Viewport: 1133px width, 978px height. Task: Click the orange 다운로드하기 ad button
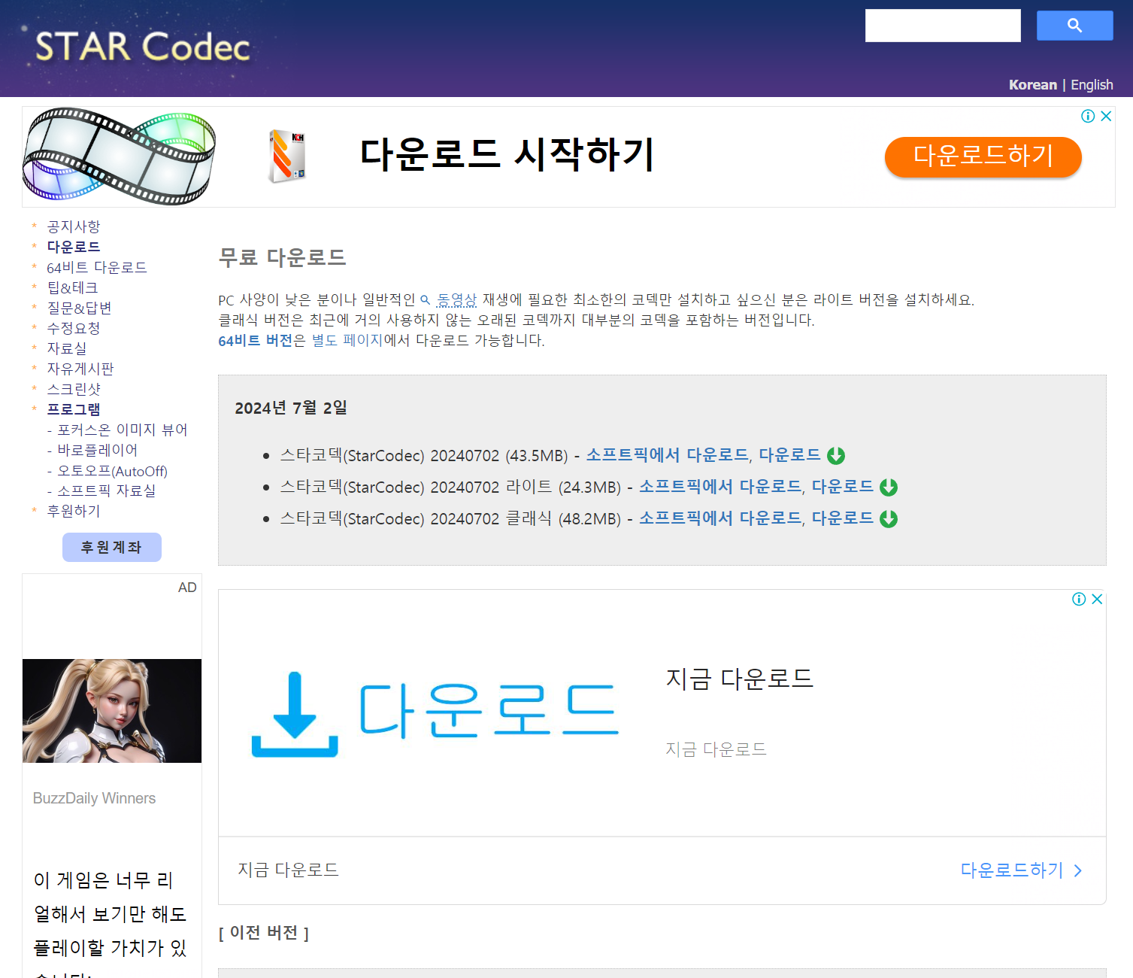point(982,157)
